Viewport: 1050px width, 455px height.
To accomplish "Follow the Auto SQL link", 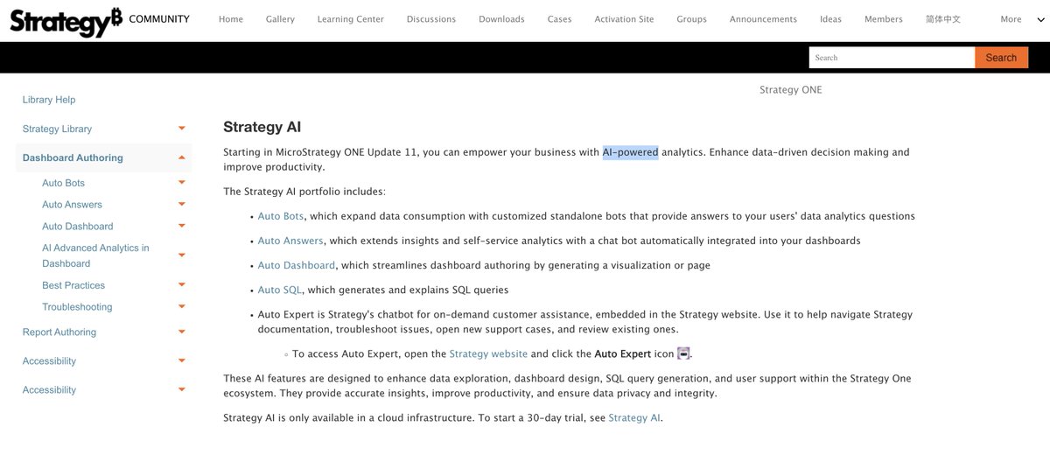I will [x=280, y=290].
